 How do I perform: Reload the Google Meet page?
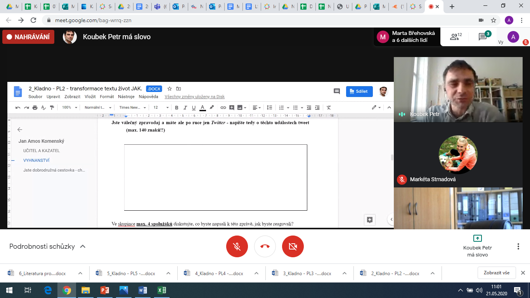click(33, 20)
